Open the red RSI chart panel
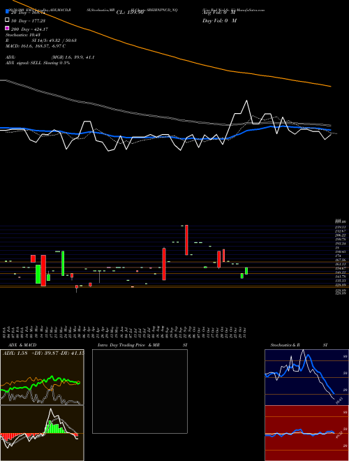The height and width of the screenshot is (461, 349). pyautogui.click(x=306, y=433)
